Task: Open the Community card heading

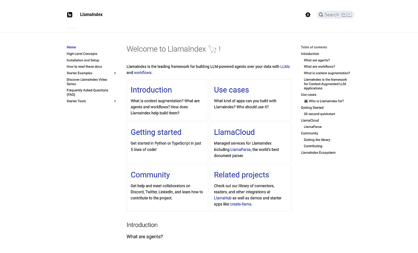Action: click(150, 175)
